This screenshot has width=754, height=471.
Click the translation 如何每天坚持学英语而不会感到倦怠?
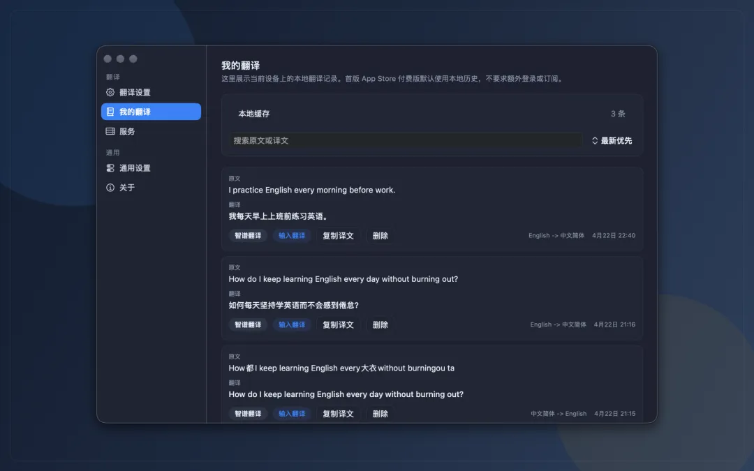(294, 305)
